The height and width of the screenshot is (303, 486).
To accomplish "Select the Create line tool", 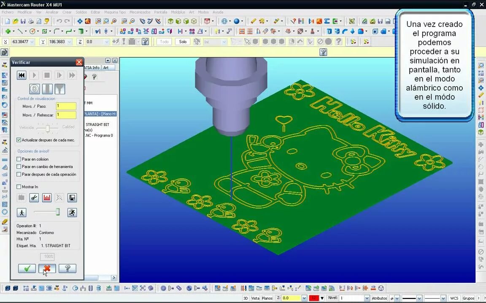I will (20, 31).
